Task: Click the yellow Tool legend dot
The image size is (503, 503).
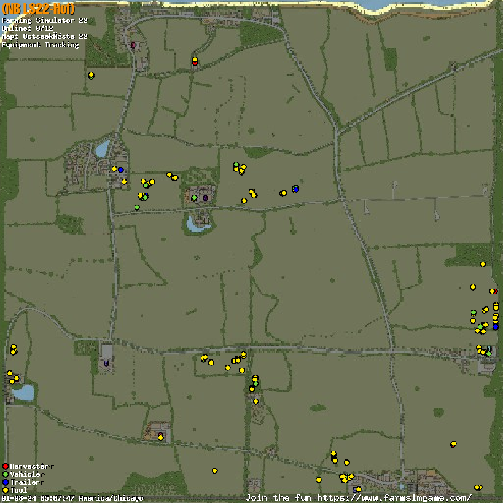Action: [x=6, y=490]
